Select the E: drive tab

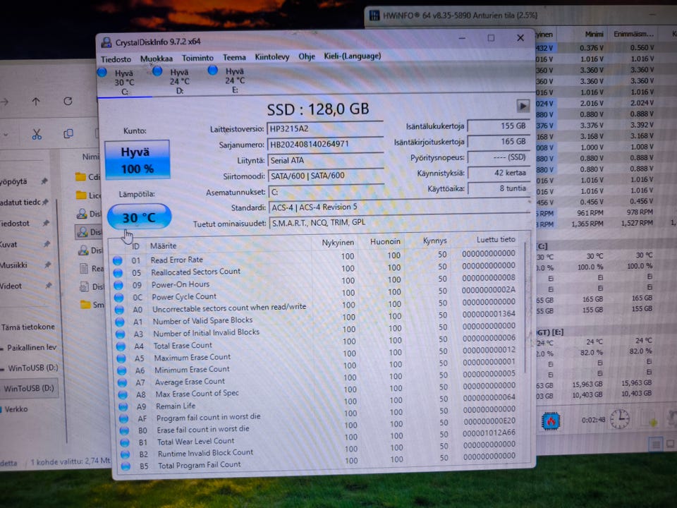click(x=234, y=80)
